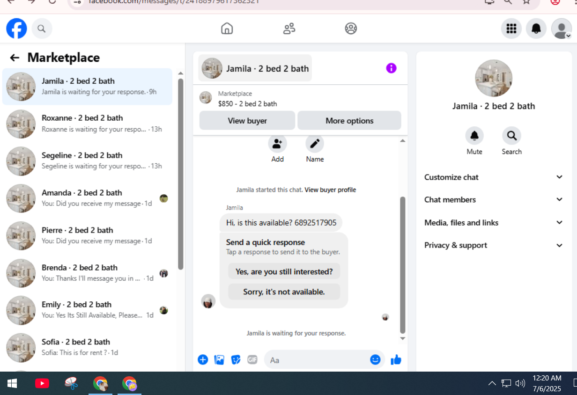
Task: Click the Marketplace listing thumbnail beside $850
Action: pos(206,98)
